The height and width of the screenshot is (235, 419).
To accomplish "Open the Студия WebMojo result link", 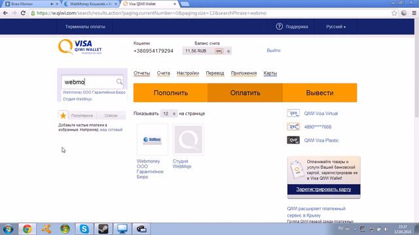I will pos(182,164).
